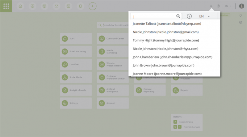
Task: Click the 'A' Expand menu hotkey badge
Action: click(175, 122)
